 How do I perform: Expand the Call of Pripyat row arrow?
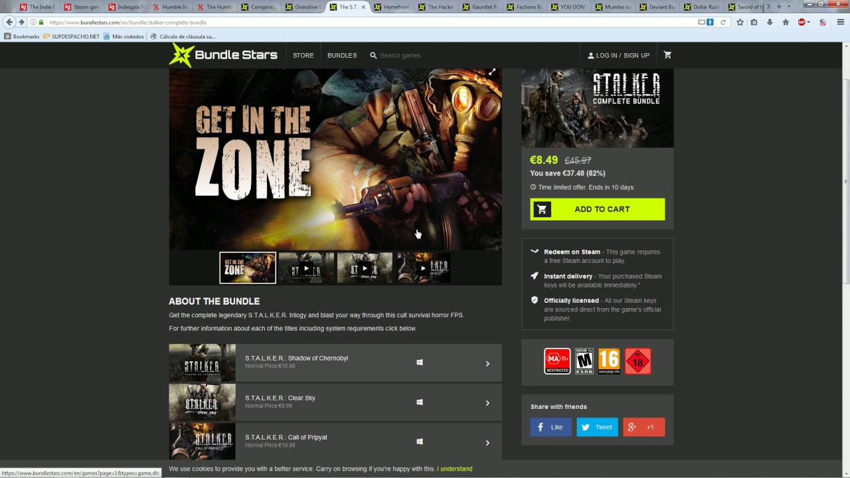point(487,443)
